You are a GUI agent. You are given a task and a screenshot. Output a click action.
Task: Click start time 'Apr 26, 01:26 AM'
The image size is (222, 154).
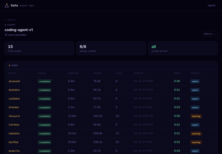click(x=143, y=81)
